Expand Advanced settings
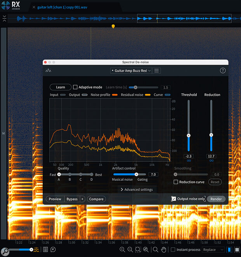This screenshot has width=241, height=257. [136, 190]
